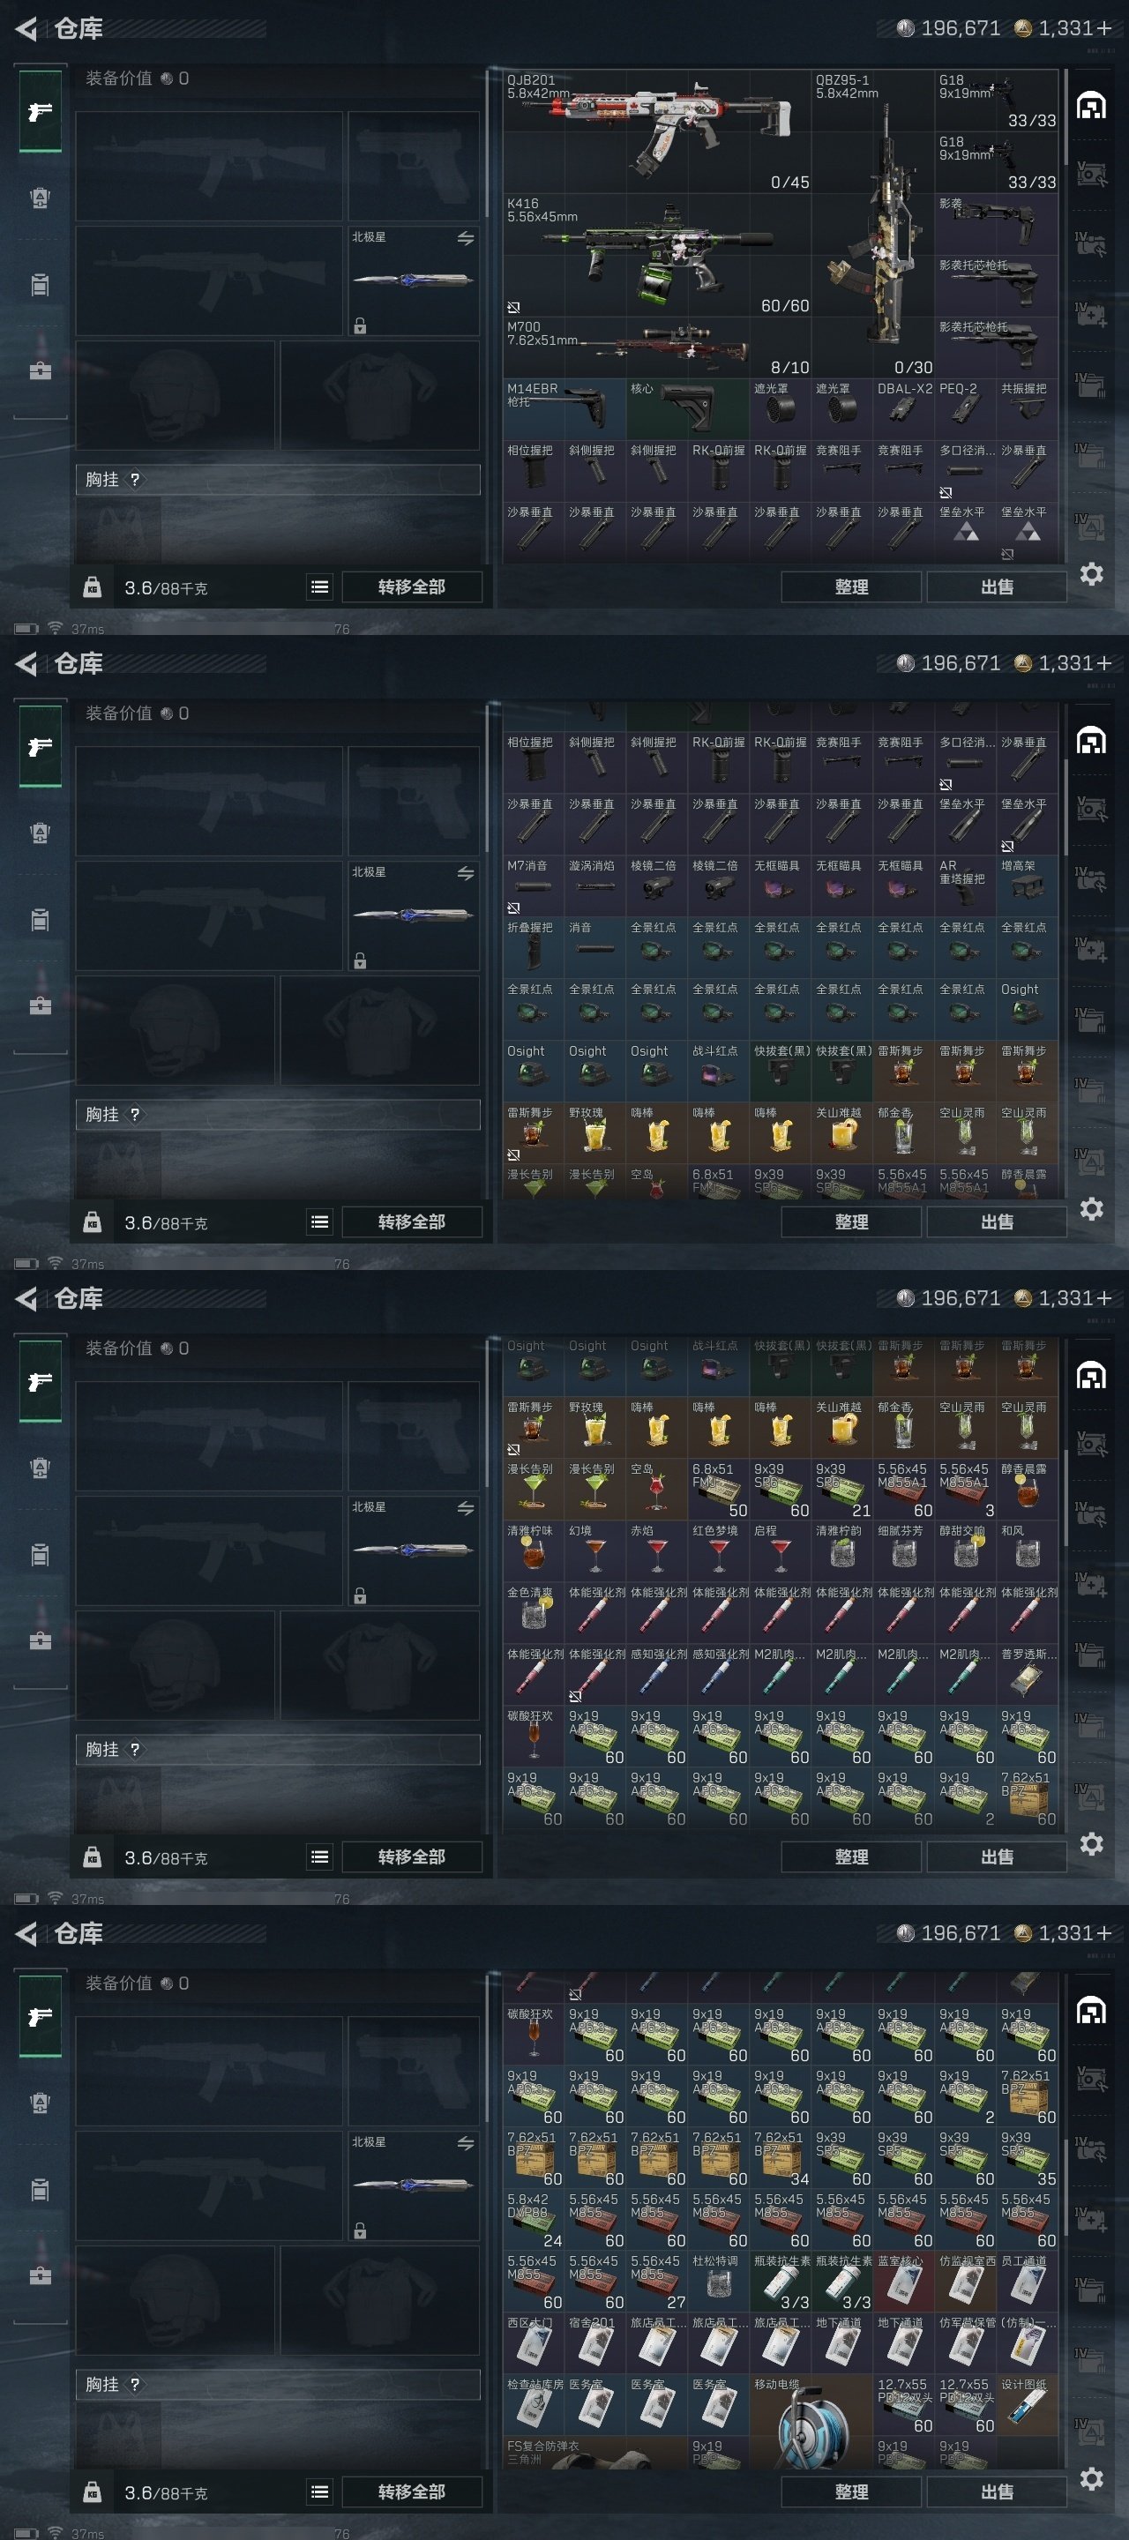The width and height of the screenshot is (1129, 2540).
Task: Pick the M700 7.62x51mm sniper rifle
Action: coord(657,347)
